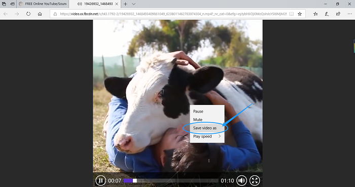This screenshot has height=187, width=355.
Task: Mute audio with the speaker icon
Action: [x=241, y=180]
